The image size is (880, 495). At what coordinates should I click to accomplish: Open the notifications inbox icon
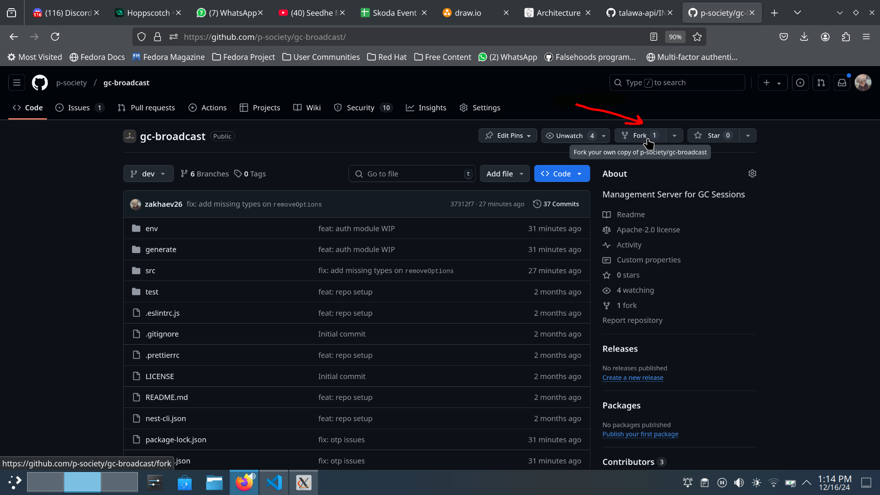click(842, 82)
